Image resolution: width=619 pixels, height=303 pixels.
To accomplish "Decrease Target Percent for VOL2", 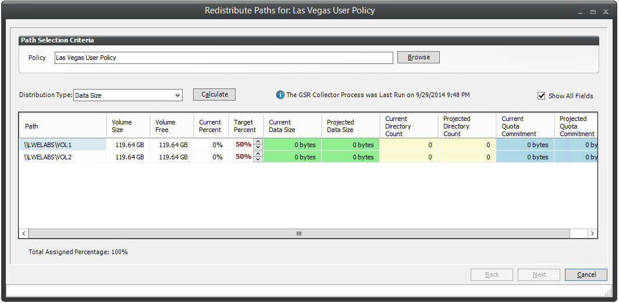I will (x=258, y=159).
